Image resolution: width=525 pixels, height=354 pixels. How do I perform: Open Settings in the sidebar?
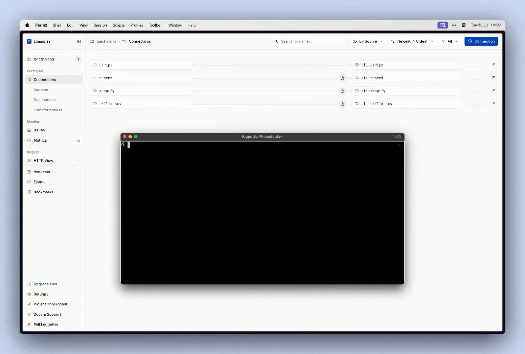coord(41,294)
